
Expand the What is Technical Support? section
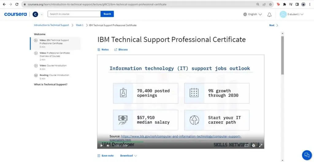(x=51, y=85)
